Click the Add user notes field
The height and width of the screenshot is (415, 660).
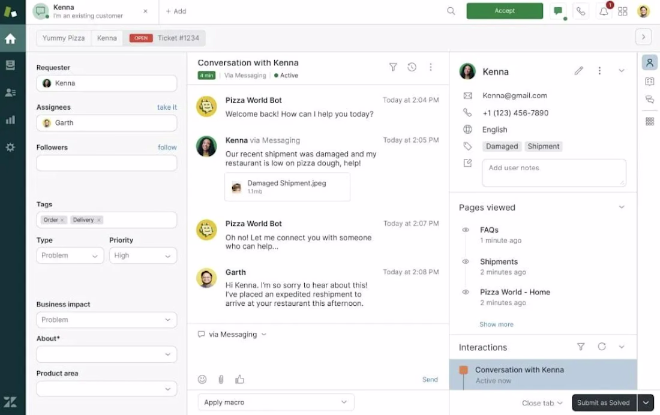click(554, 173)
